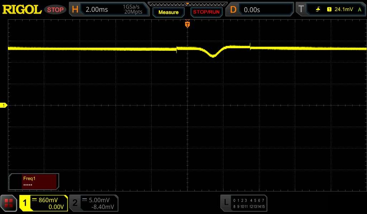
Task: Click the digital channels 0-15 list
Action: pyautogui.click(x=249, y=203)
